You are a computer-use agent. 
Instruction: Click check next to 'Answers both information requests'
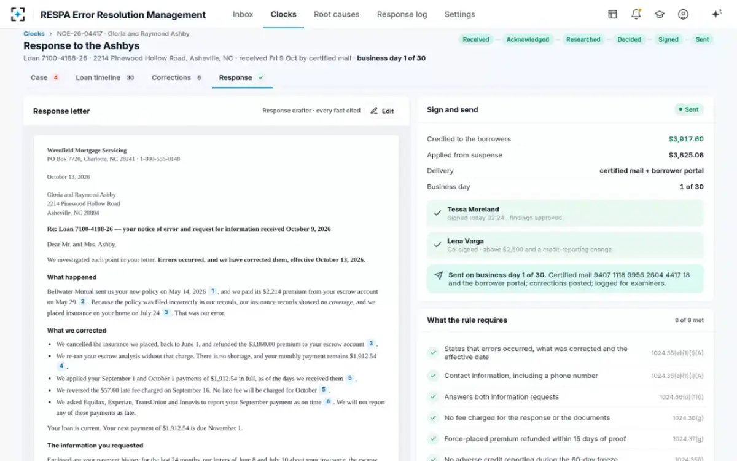coord(433,397)
